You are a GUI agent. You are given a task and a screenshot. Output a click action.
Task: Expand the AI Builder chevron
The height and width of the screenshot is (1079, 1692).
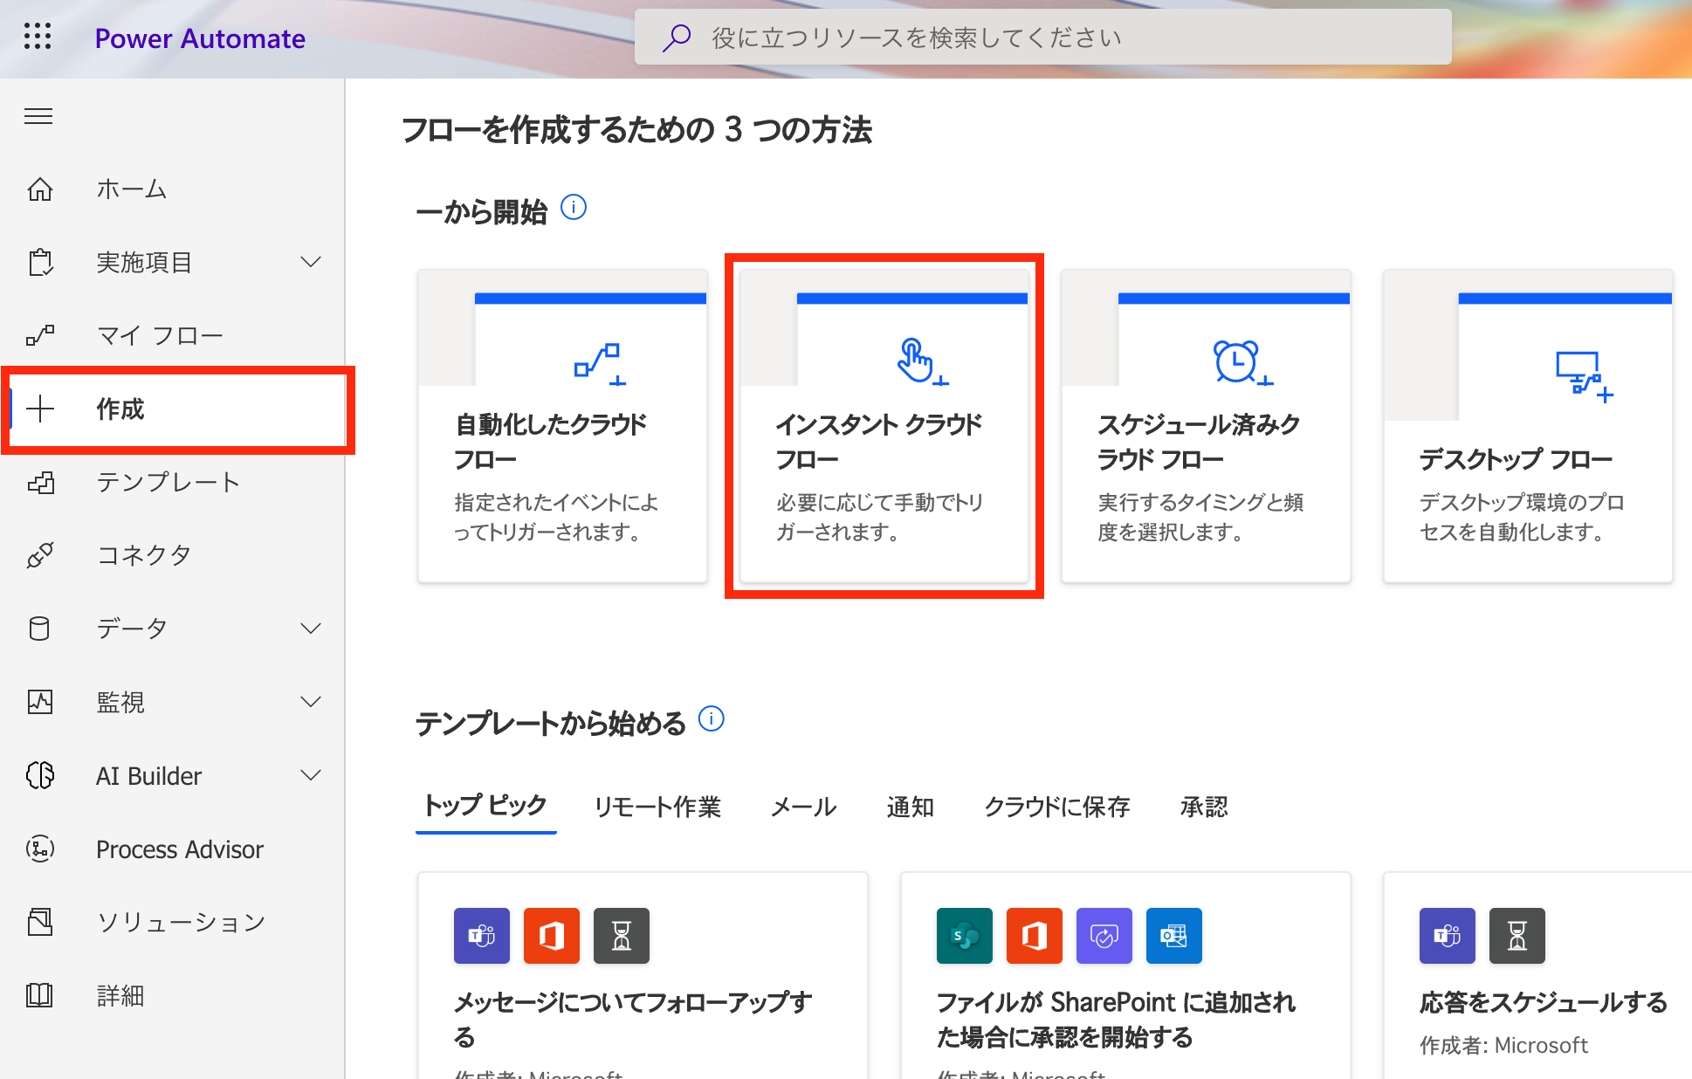click(311, 775)
